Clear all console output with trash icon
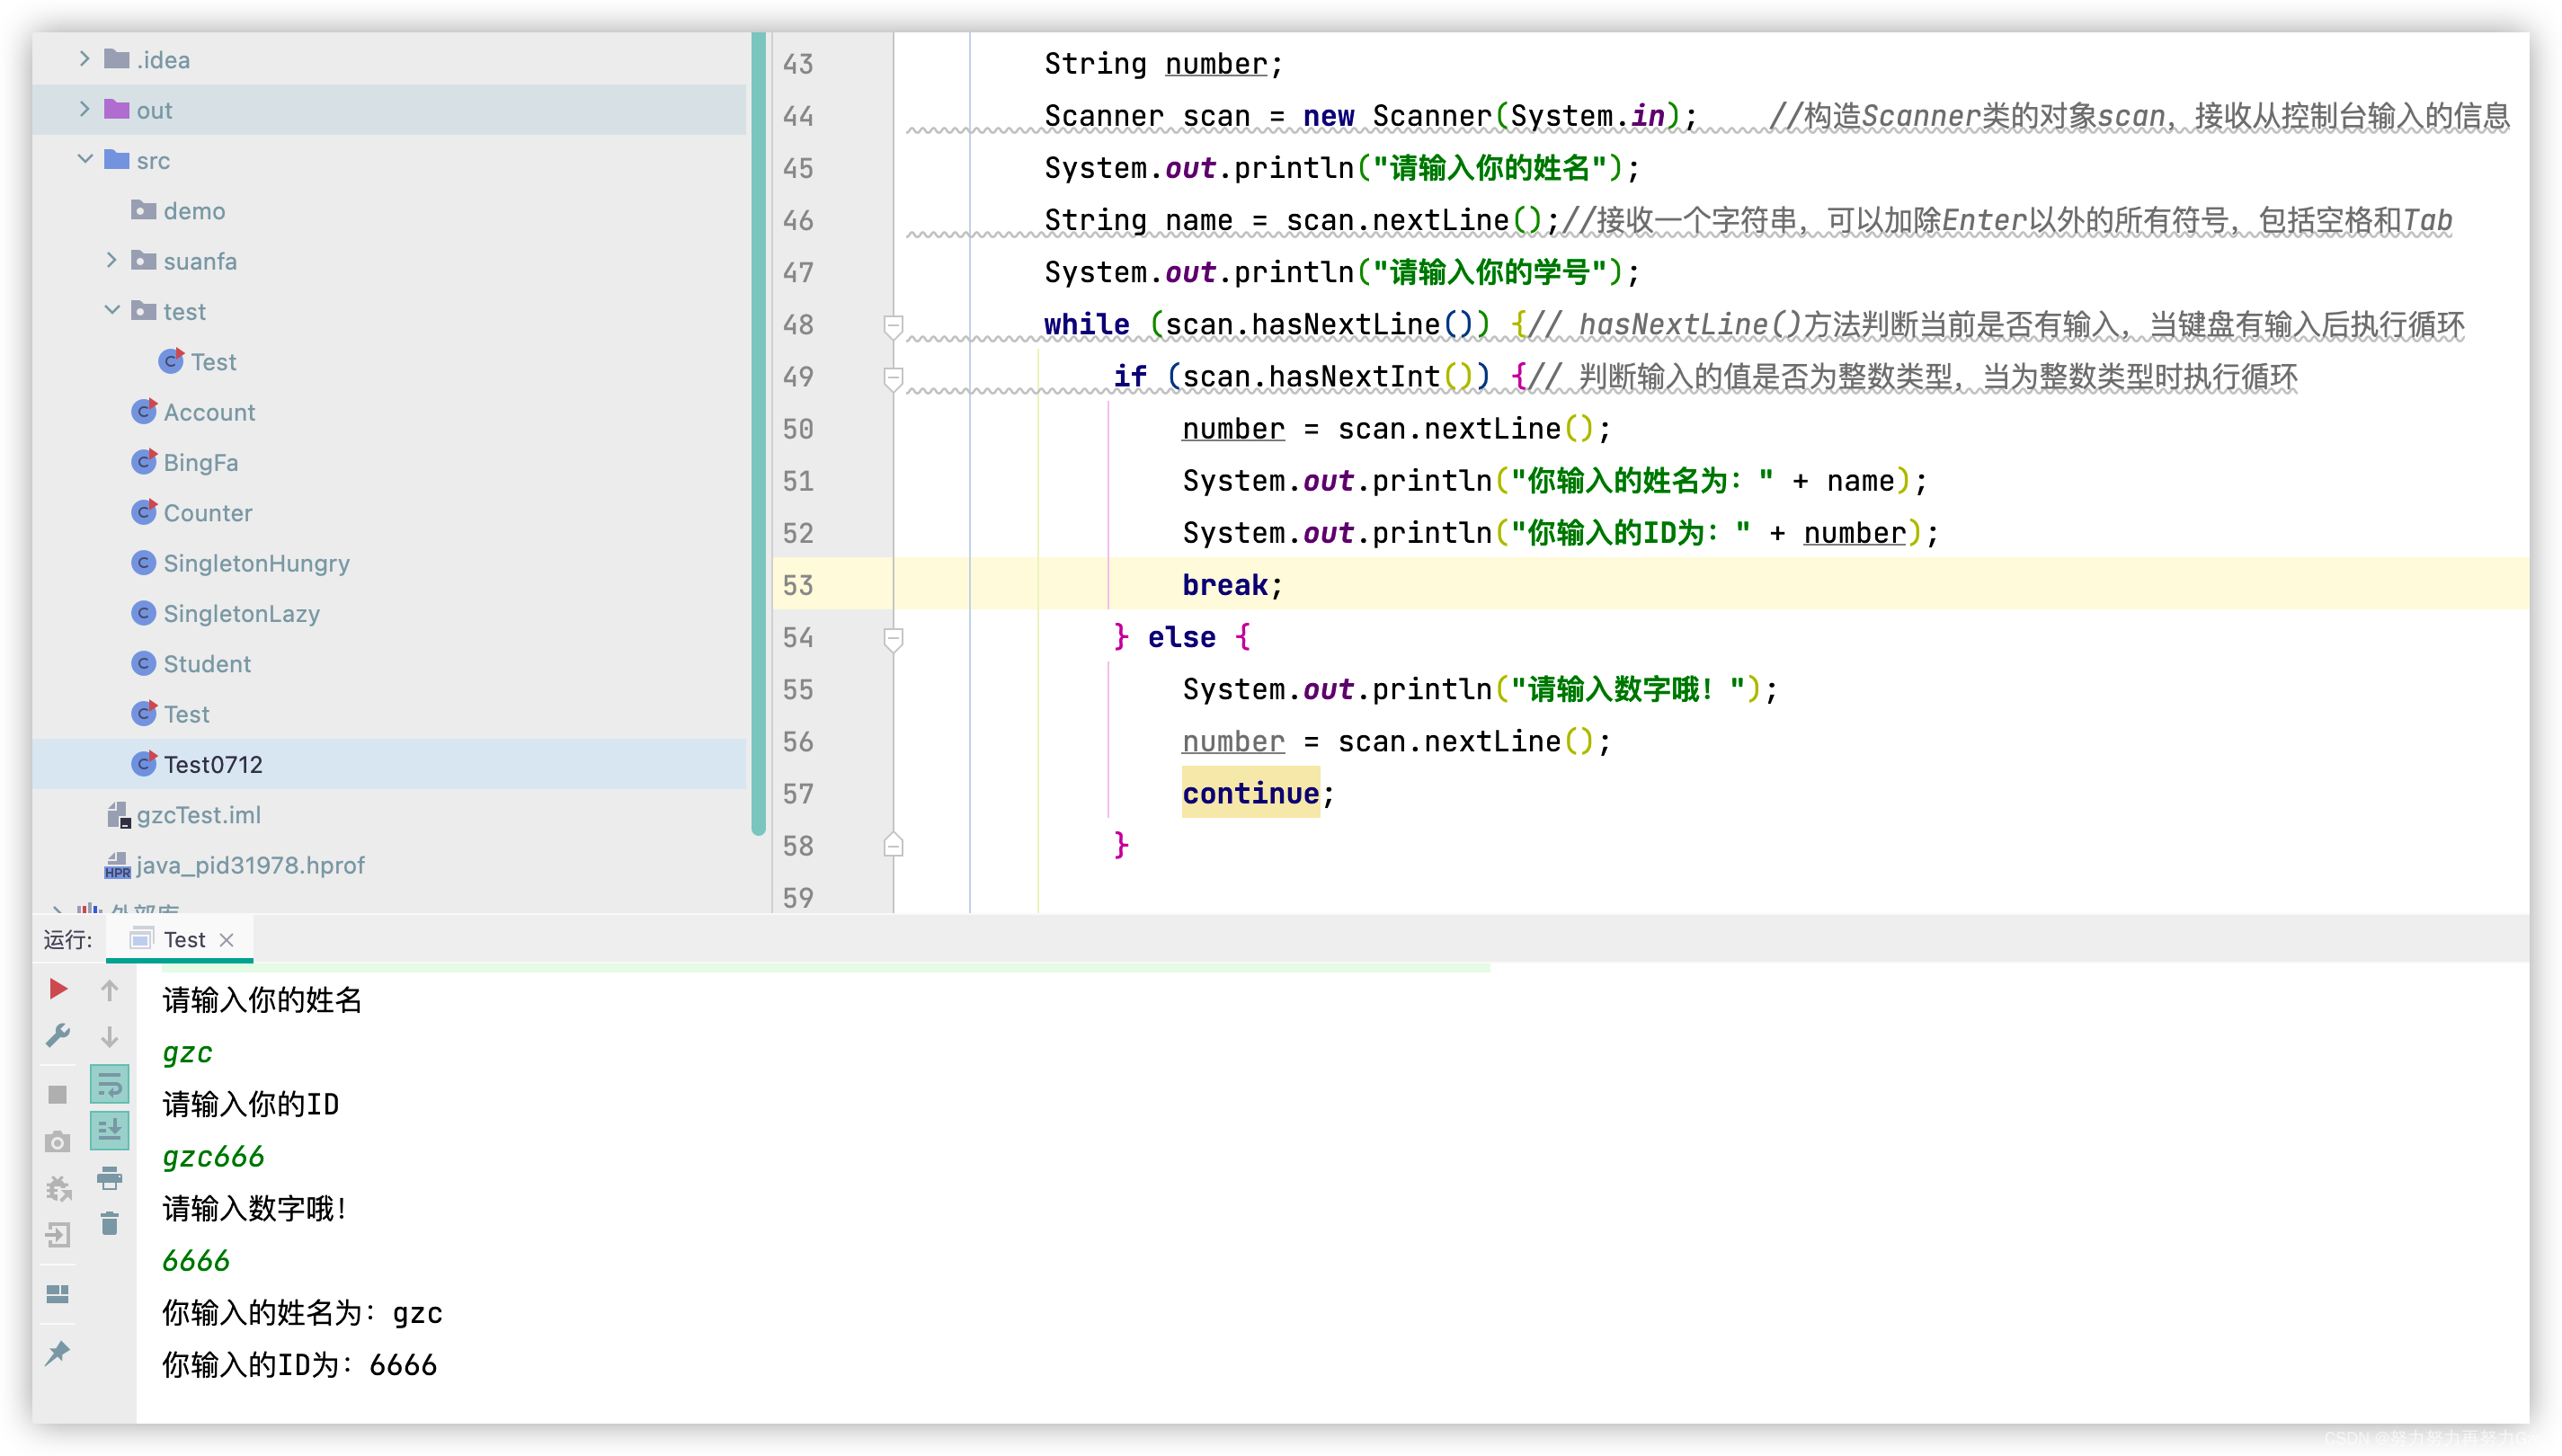2562x1456 pixels. 110,1222
